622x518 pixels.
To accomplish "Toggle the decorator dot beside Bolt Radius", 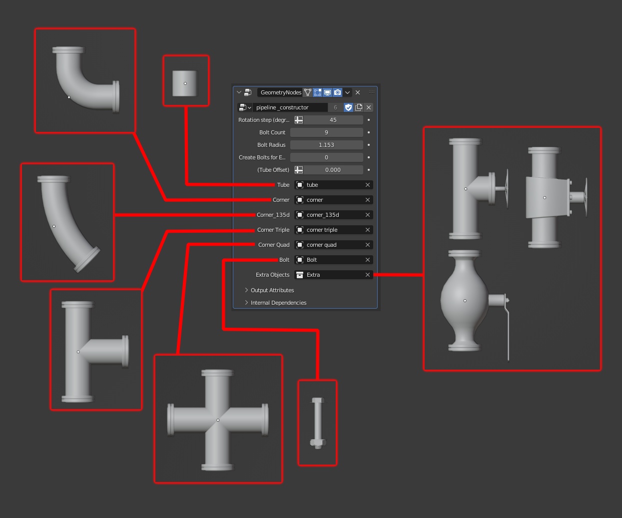I will [368, 145].
